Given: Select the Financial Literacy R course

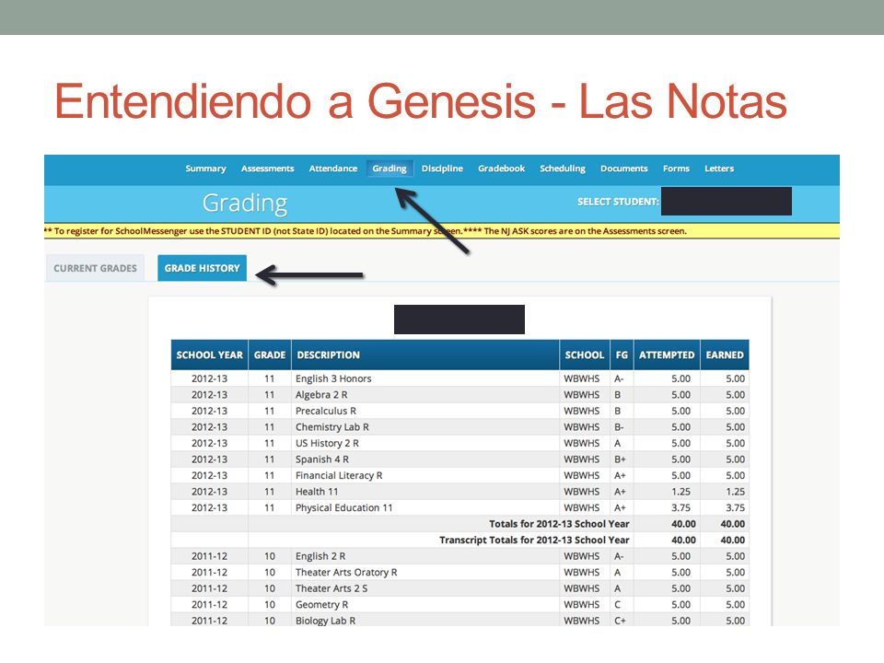Looking at the screenshot, I should [460, 475].
